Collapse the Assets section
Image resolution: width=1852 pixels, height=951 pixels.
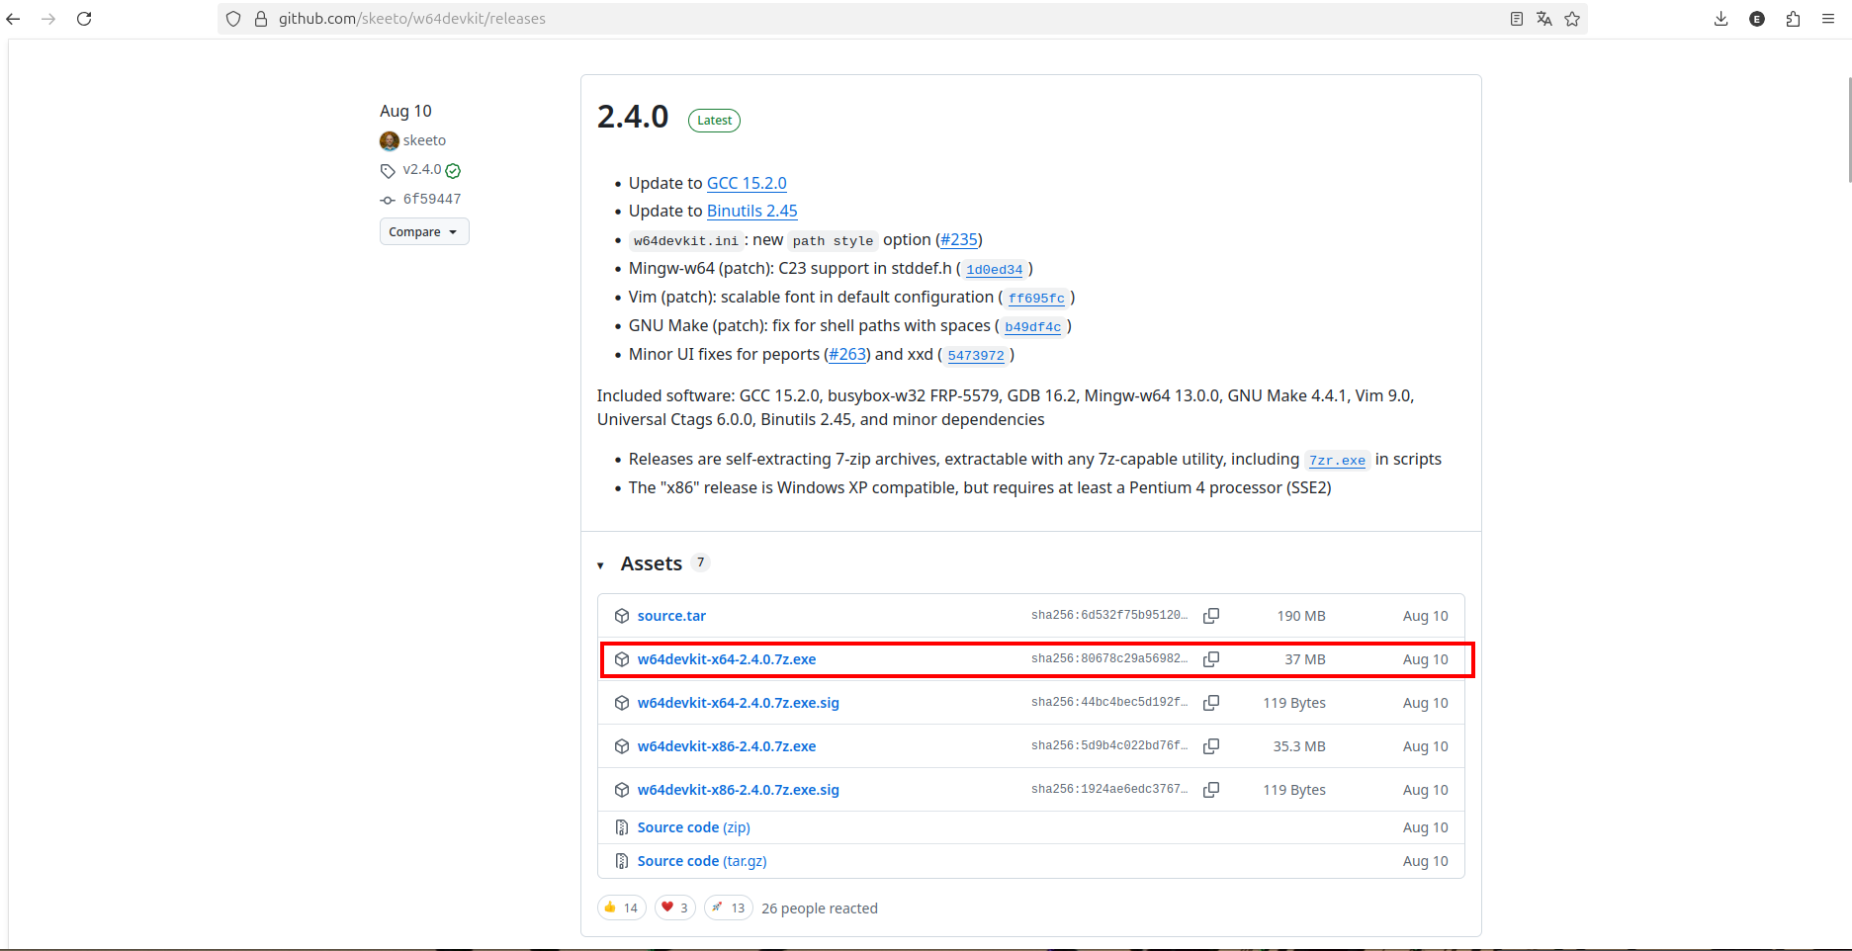point(601,563)
